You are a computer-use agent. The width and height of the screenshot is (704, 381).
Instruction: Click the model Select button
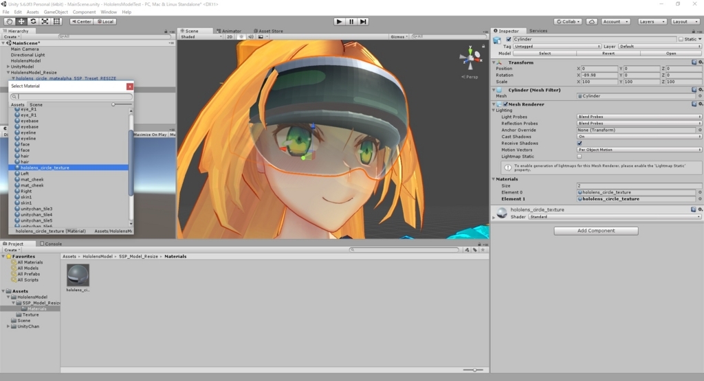click(544, 54)
